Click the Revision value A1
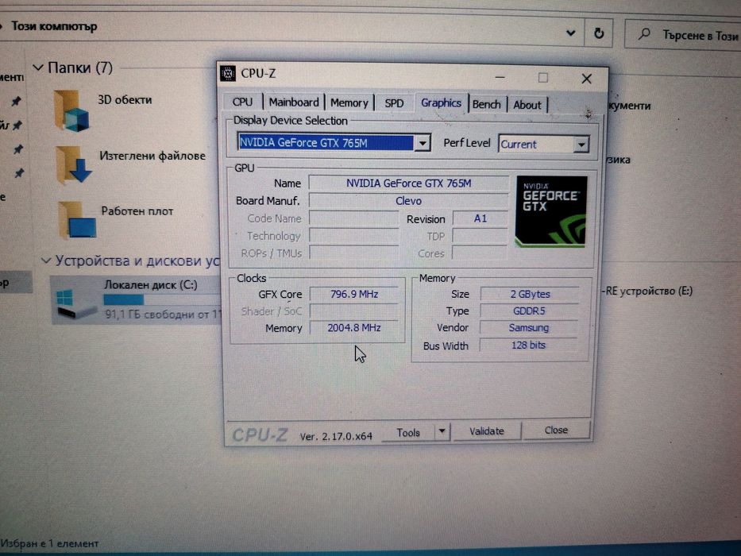 click(480, 218)
